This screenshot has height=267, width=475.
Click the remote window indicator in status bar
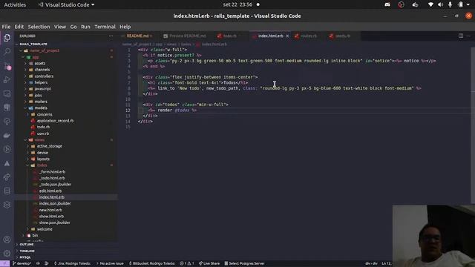[5, 263]
